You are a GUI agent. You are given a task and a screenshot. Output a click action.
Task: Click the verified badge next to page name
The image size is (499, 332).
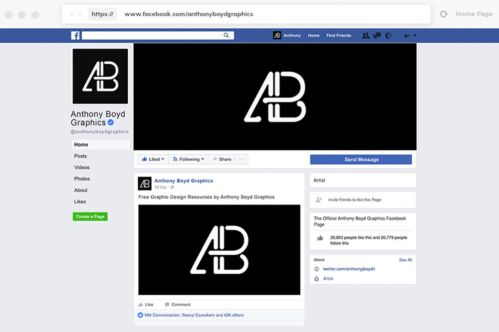pos(111,122)
